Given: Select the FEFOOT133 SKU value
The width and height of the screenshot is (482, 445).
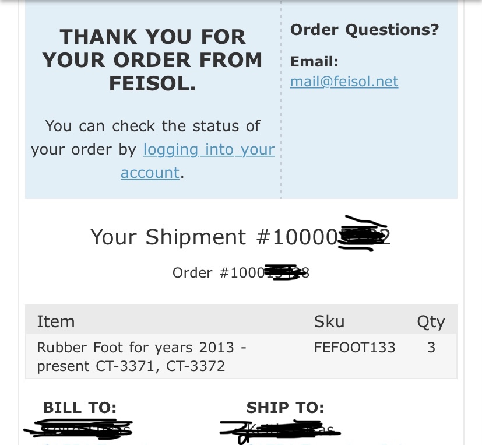Looking at the screenshot, I should click(355, 348).
